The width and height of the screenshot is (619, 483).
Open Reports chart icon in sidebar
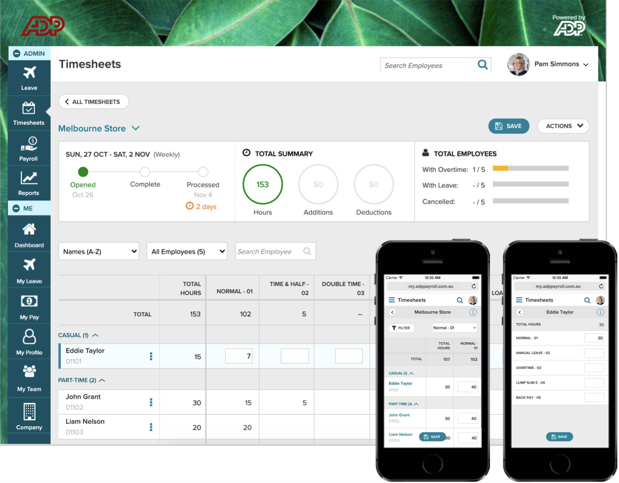[29, 178]
